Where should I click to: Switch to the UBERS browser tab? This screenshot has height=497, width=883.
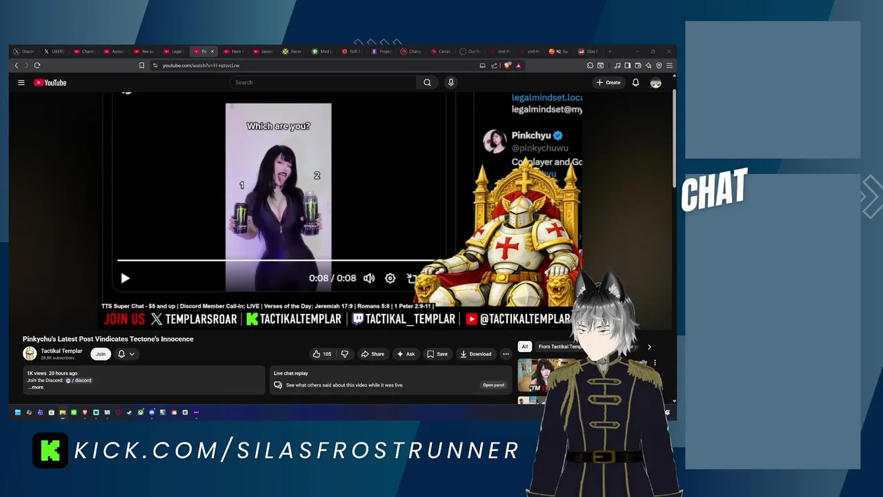click(54, 51)
